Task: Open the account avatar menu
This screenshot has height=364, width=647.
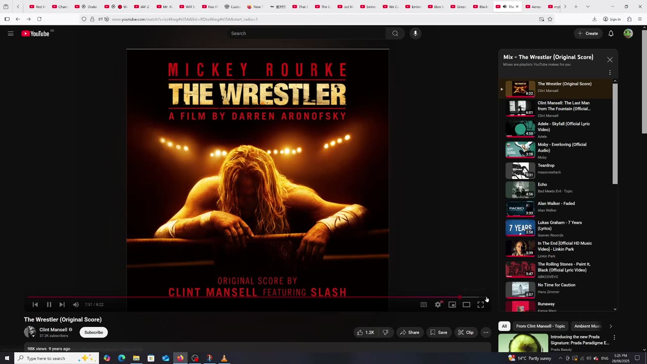Action: (628, 33)
